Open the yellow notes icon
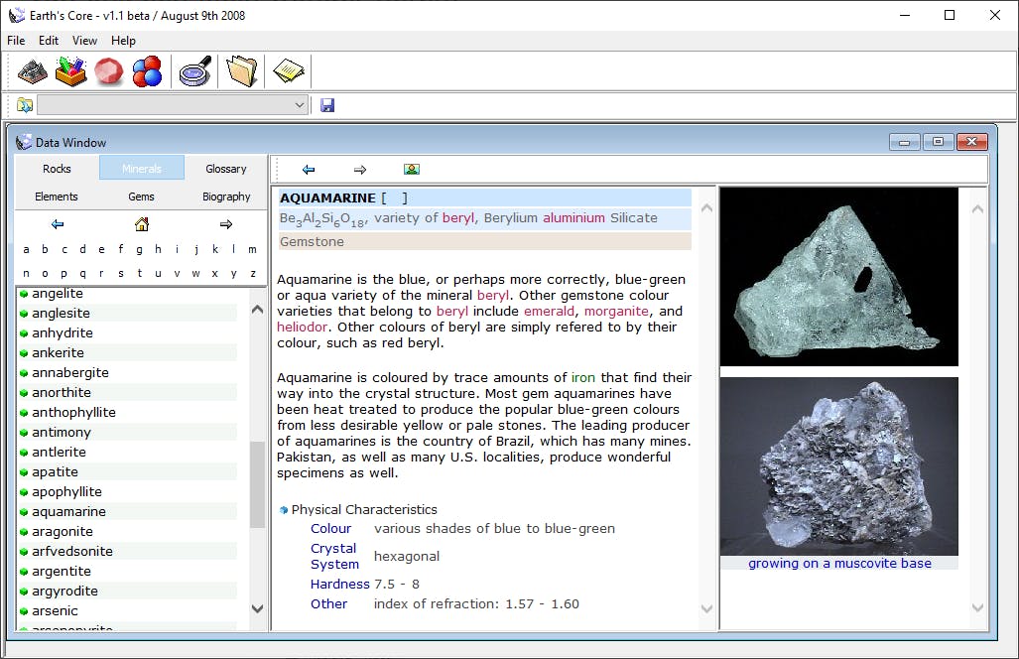This screenshot has width=1019, height=659. click(x=288, y=71)
